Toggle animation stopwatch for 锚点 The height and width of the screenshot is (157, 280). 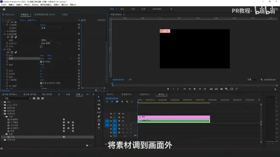pos(7,55)
